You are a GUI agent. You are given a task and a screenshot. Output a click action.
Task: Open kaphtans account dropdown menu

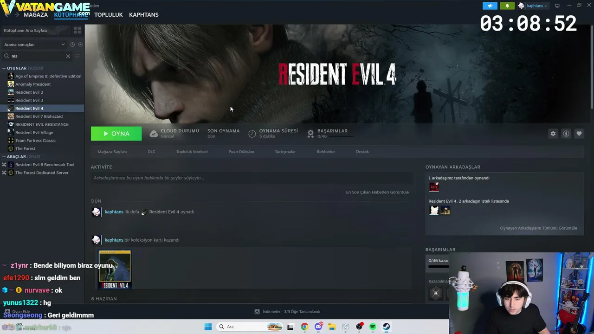tap(533, 6)
